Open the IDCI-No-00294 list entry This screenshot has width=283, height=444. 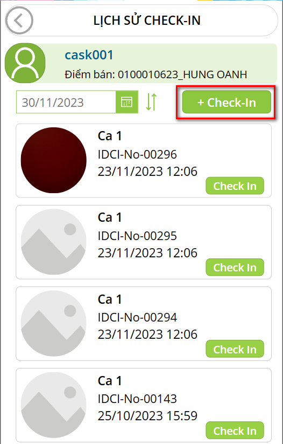pos(144,324)
